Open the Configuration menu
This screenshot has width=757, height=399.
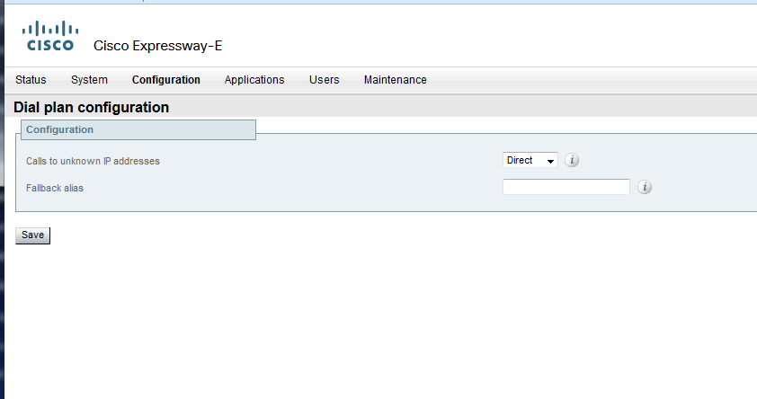[x=166, y=80]
